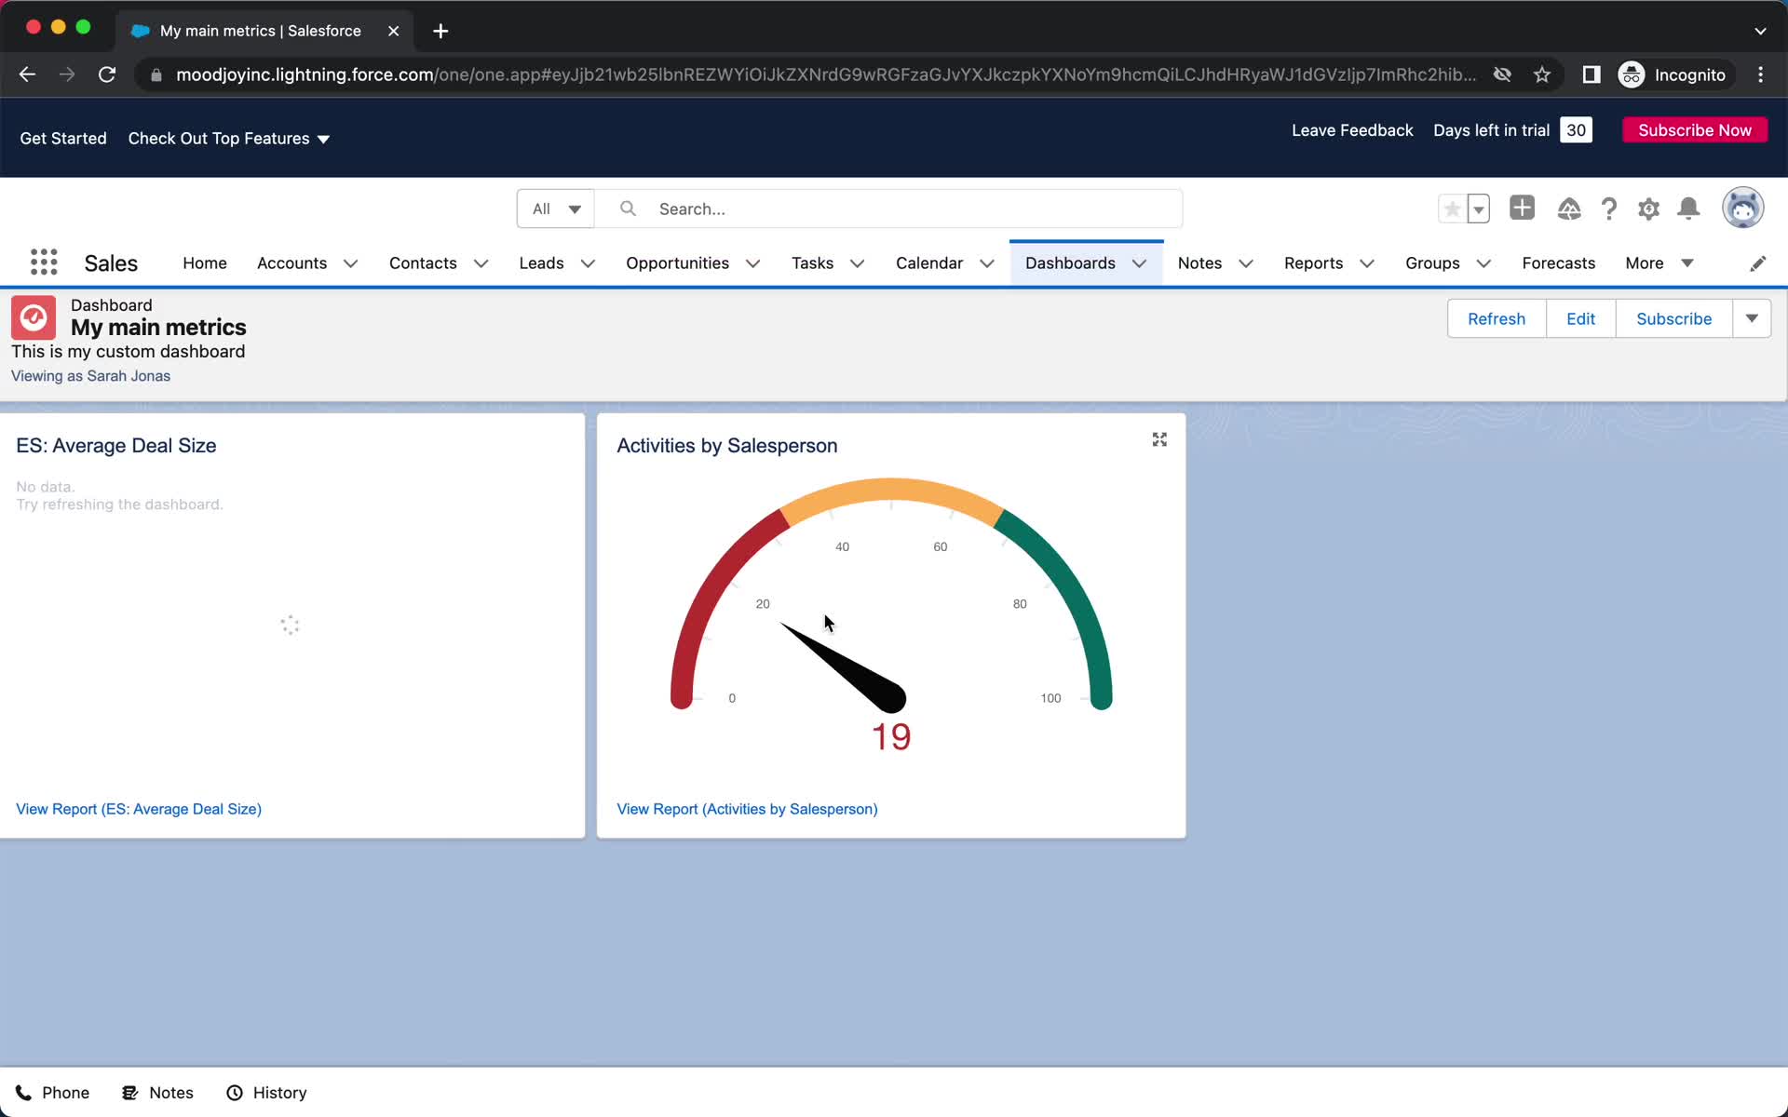
Task: Click the Edit dashboard button
Action: (1580, 318)
